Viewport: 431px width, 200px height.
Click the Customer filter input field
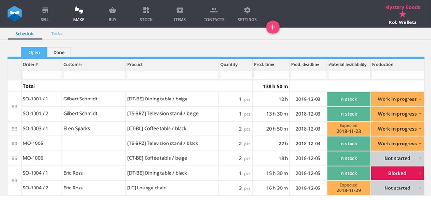coord(93,75)
